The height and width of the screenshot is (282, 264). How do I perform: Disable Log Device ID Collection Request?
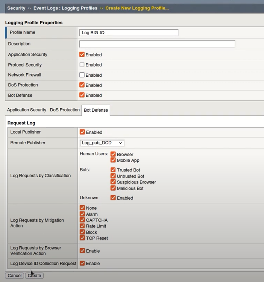click(82, 263)
